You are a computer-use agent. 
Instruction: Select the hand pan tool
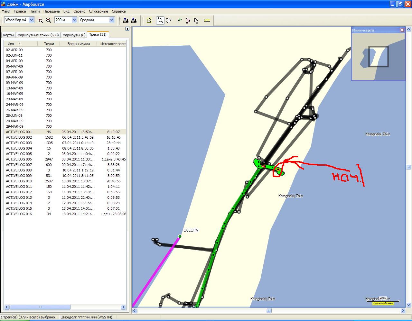168,20
